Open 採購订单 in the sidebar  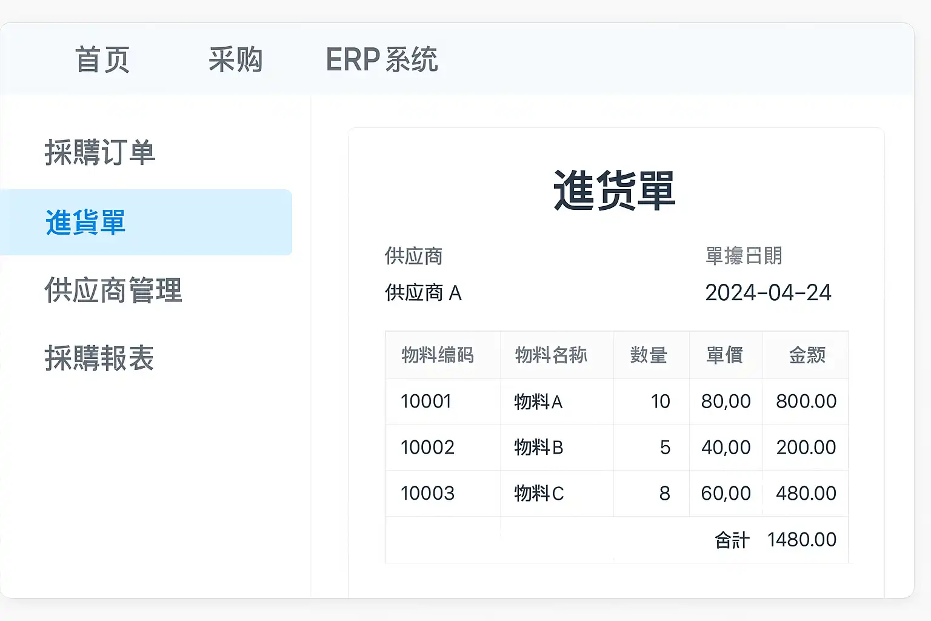(100, 152)
